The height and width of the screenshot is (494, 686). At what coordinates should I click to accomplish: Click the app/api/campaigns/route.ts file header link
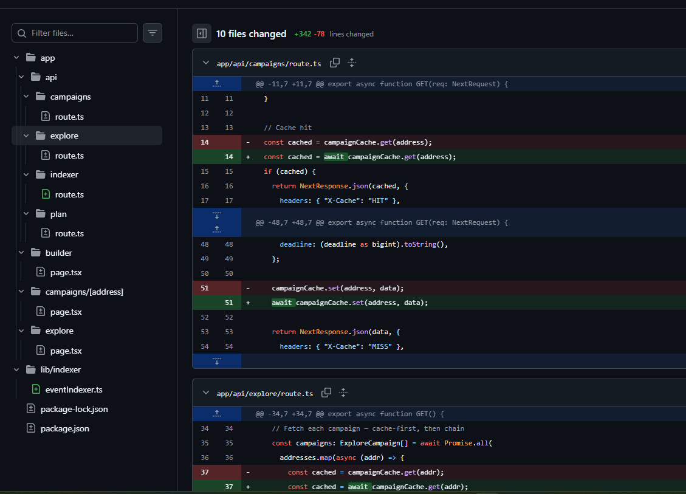[269, 64]
